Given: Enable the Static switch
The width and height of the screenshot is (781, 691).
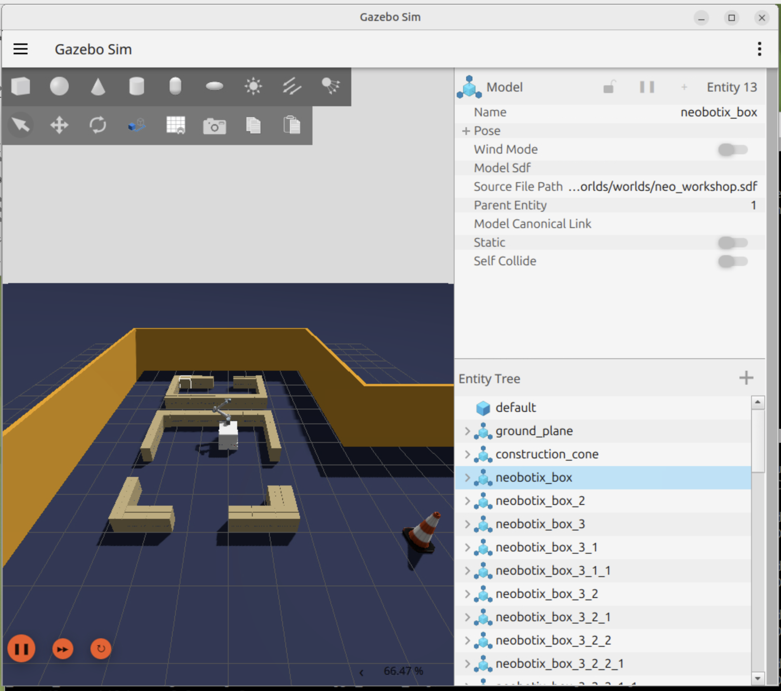Looking at the screenshot, I should pyautogui.click(x=732, y=243).
